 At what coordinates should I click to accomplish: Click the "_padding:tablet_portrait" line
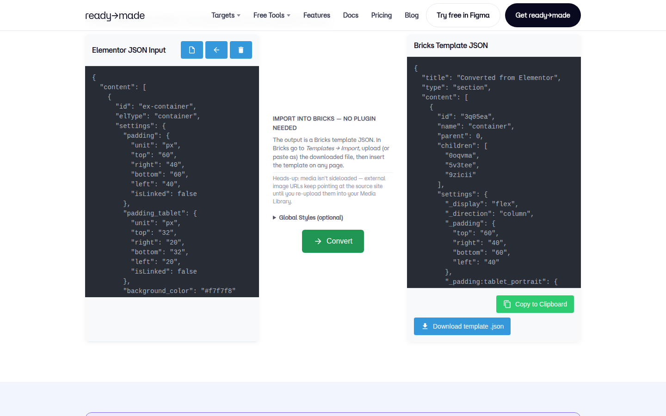[x=501, y=281]
